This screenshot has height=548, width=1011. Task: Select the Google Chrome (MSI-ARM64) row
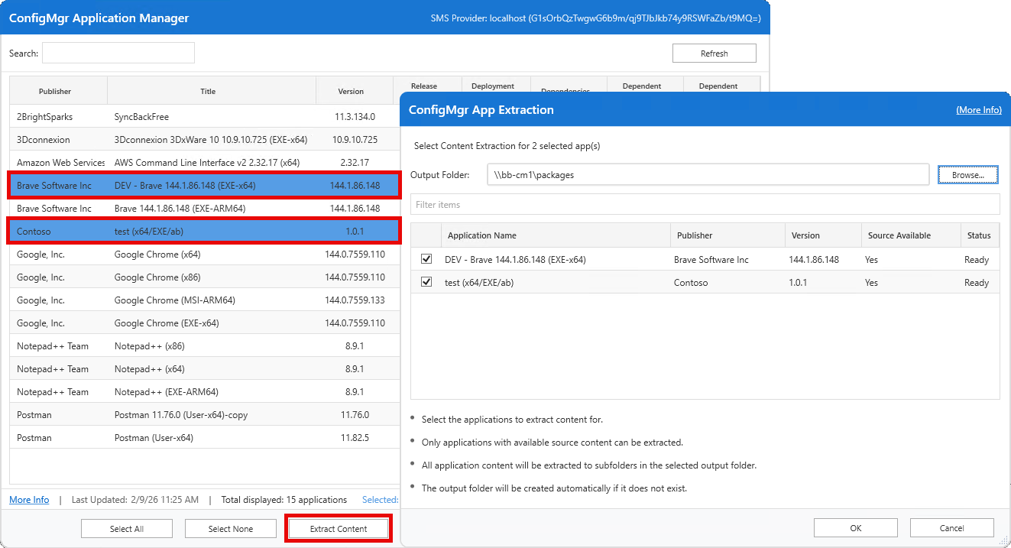[x=175, y=300]
